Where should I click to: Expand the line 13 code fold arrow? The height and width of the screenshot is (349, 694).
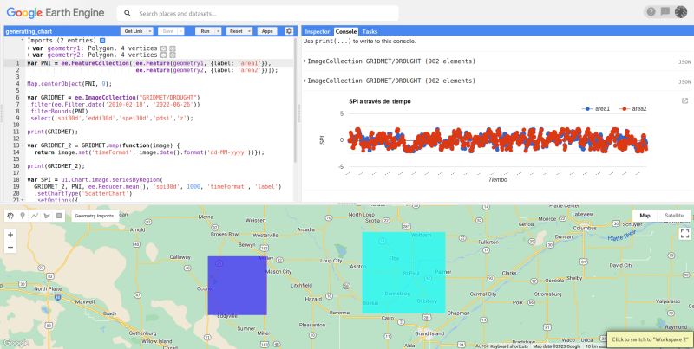pyautogui.click(x=23, y=145)
